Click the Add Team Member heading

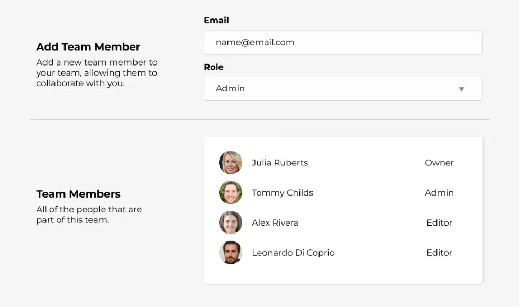tap(88, 47)
